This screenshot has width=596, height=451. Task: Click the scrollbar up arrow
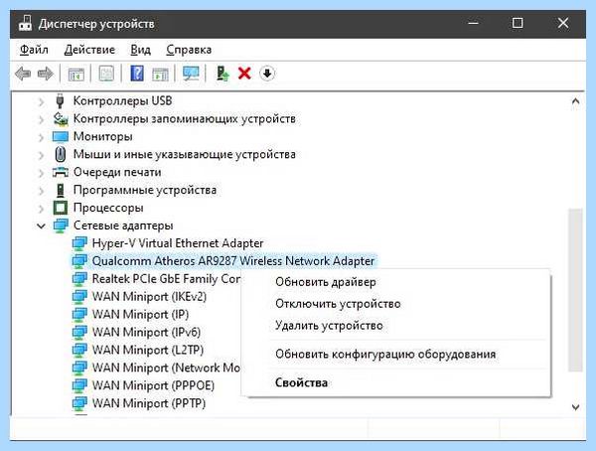tap(575, 101)
